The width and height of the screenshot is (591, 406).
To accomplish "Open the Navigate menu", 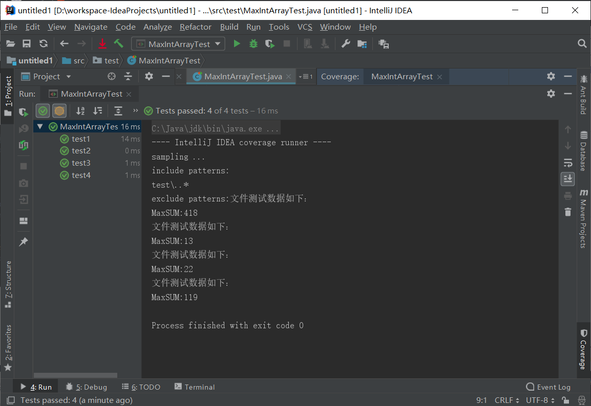I will point(91,27).
